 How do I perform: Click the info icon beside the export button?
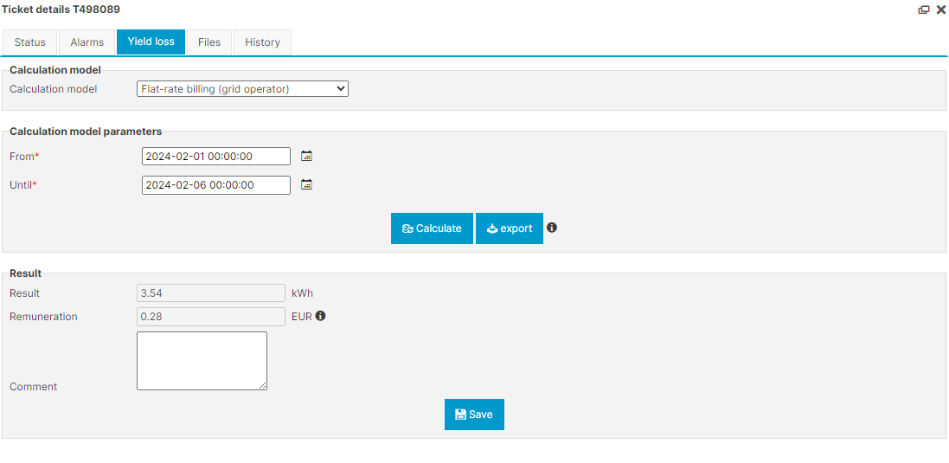pyautogui.click(x=552, y=228)
